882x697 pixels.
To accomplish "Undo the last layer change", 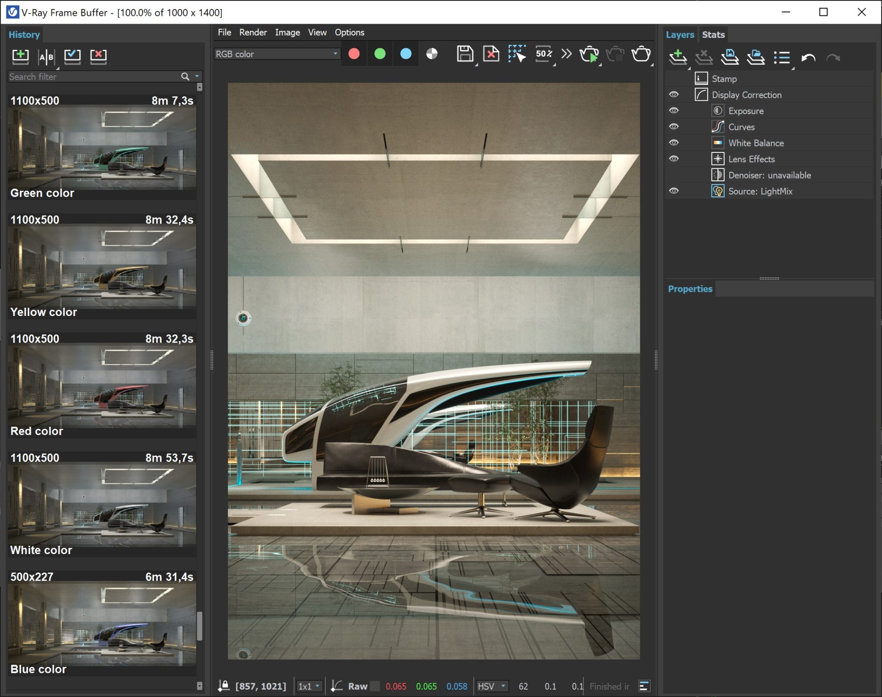I will click(x=808, y=57).
